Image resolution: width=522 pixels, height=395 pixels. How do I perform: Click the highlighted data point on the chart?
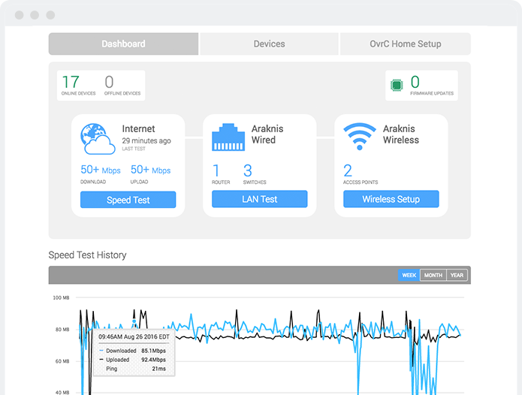click(134, 322)
